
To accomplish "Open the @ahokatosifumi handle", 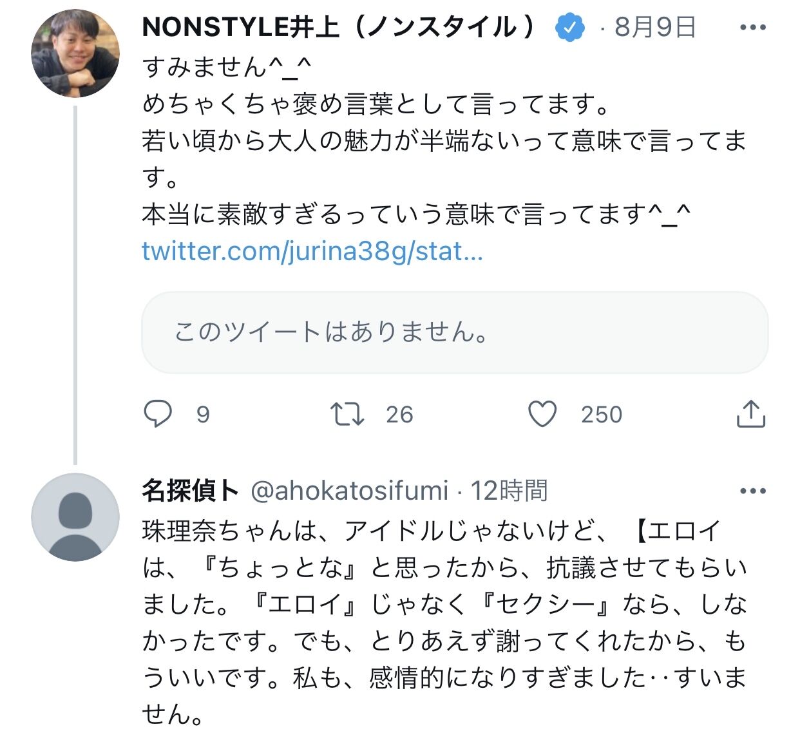I will [348, 491].
